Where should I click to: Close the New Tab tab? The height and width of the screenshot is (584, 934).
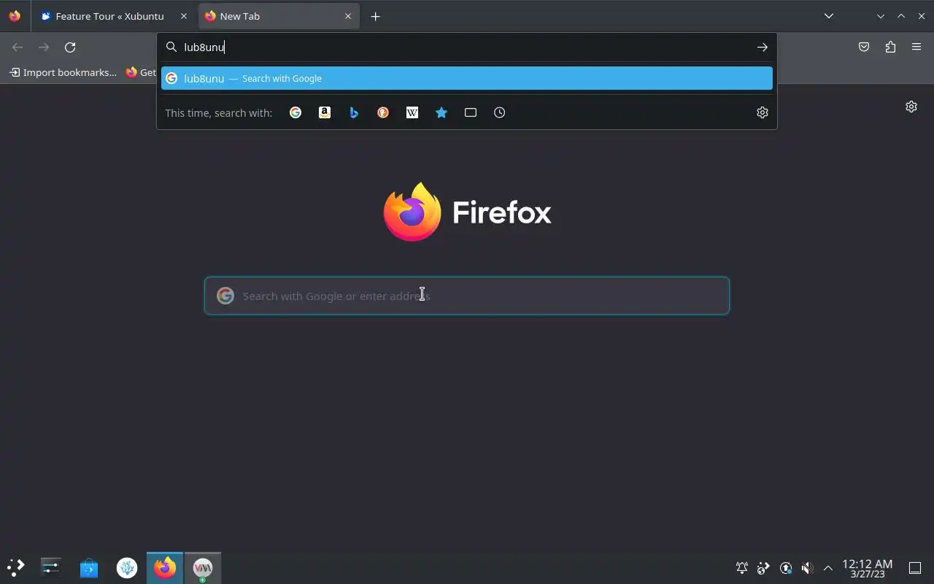point(348,16)
